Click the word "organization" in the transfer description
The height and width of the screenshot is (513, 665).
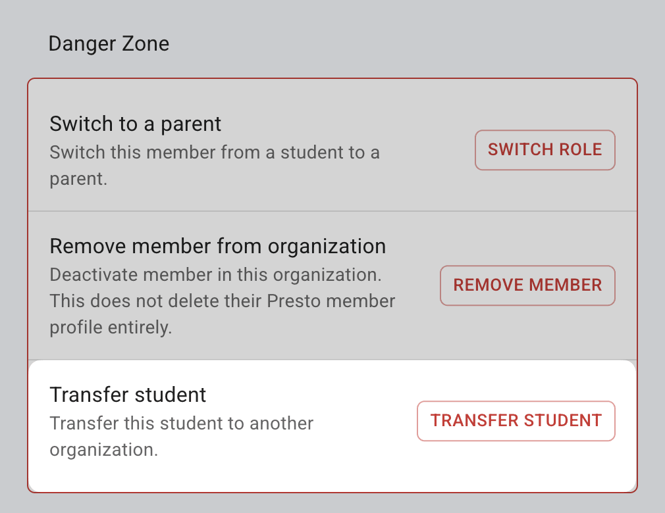pyautogui.click(x=103, y=451)
